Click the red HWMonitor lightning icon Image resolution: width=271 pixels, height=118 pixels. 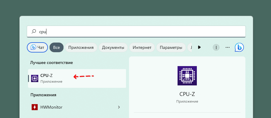tap(35, 107)
